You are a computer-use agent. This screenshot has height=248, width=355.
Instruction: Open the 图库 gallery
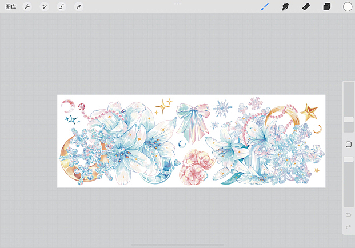click(x=11, y=7)
